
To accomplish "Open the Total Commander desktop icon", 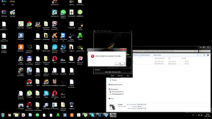I will pyautogui.click(x=29, y=60).
